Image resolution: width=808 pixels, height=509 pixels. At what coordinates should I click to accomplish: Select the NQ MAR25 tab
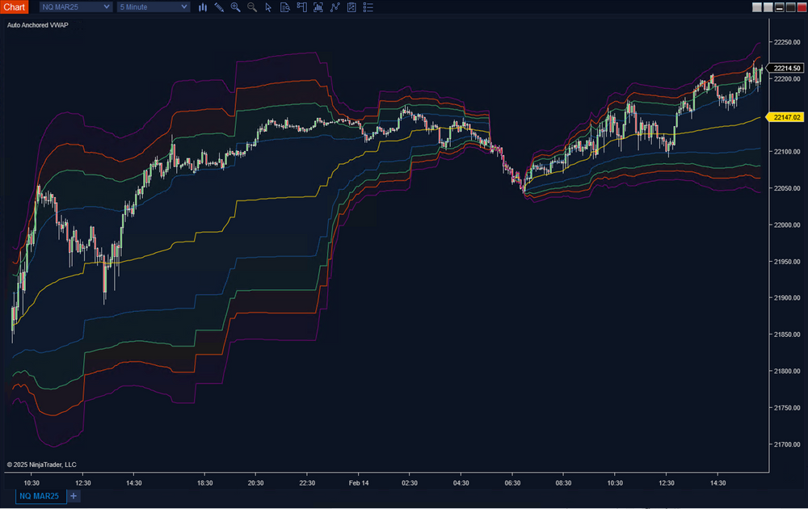38,496
